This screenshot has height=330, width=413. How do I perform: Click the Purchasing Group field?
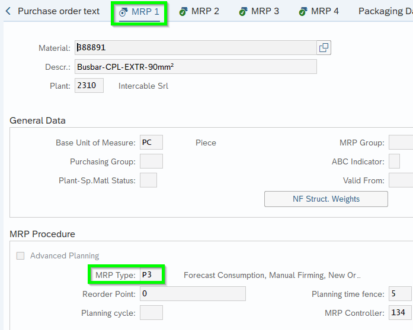[151, 161]
